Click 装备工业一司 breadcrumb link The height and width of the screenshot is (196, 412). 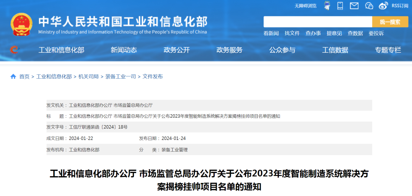[x=121, y=76]
